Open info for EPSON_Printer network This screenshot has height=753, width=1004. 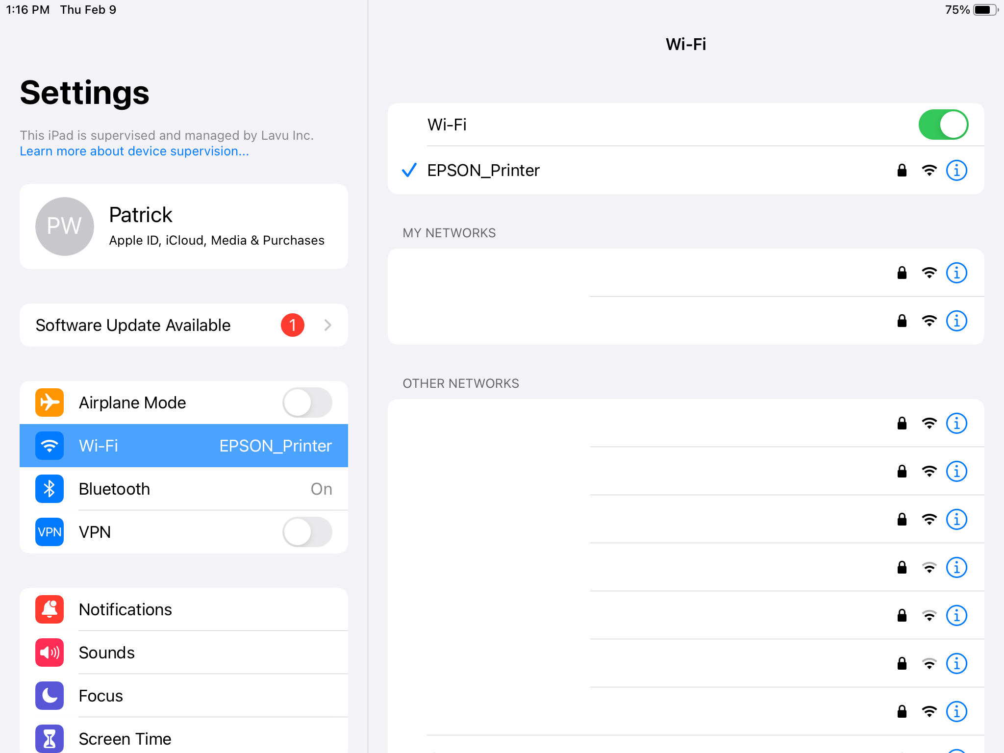coord(956,171)
